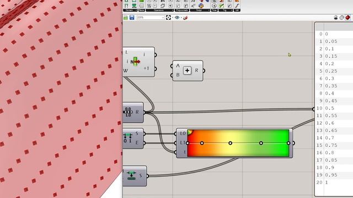Select the Range component icon

pos(128,112)
